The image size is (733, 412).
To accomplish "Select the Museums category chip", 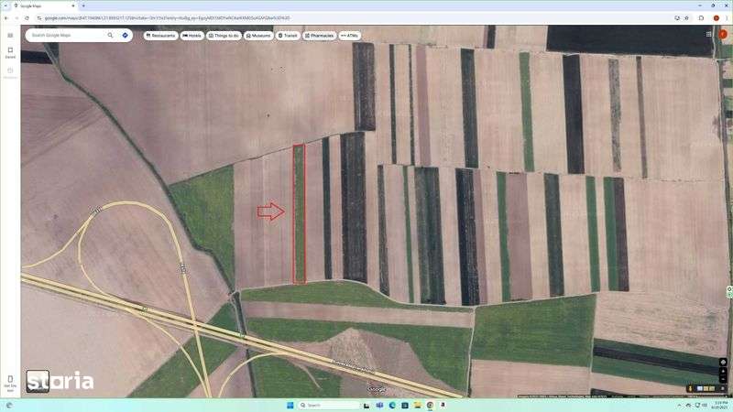I will click(258, 36).
